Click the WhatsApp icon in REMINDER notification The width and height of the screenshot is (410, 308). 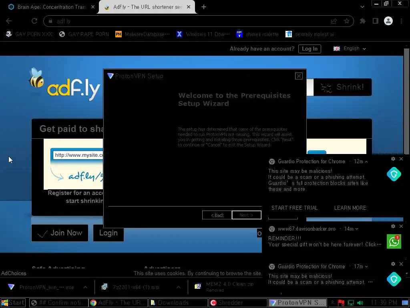394,241
